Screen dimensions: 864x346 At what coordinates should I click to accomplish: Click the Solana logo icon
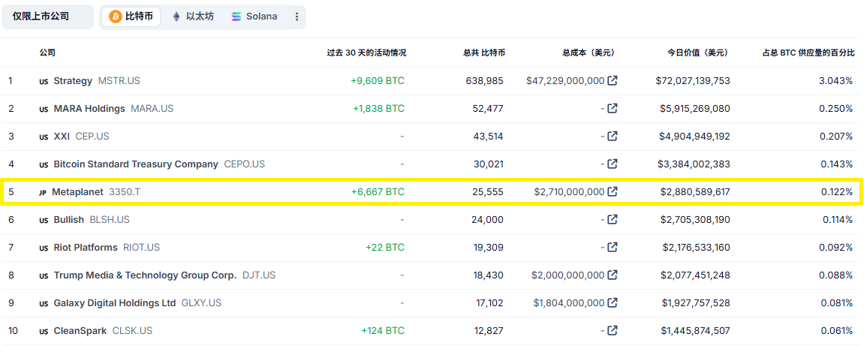click(x=236, y=17)
